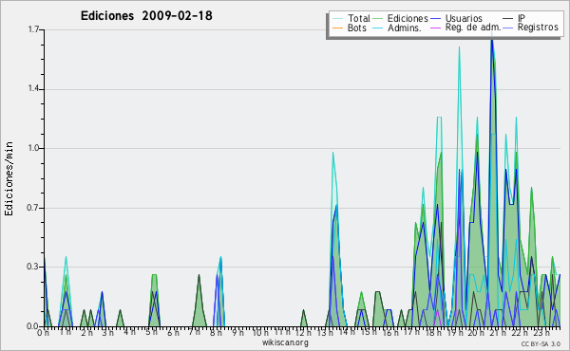Click the teal peak above 19 h
Screen dimensions: 570x351
[x=459, y=47]
